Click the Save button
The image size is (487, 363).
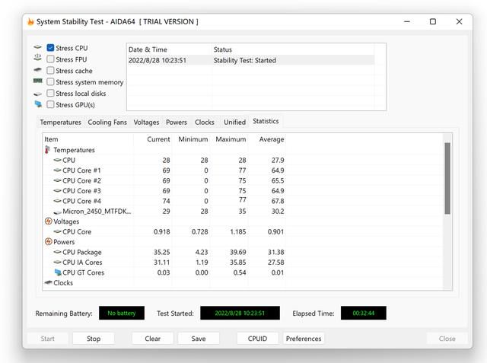click(199, 339)
